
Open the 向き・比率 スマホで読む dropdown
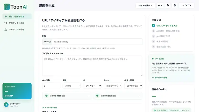pyautogui.click(x=133, y=86)
